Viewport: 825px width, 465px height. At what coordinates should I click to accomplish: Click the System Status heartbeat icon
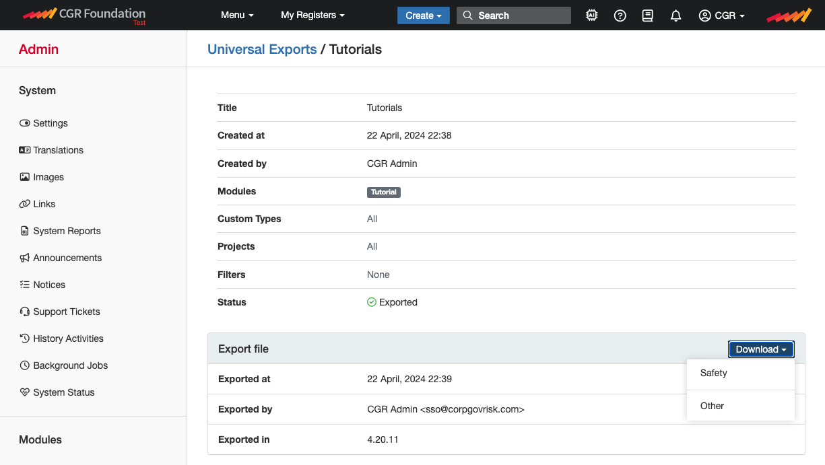(x=25, y=392)
